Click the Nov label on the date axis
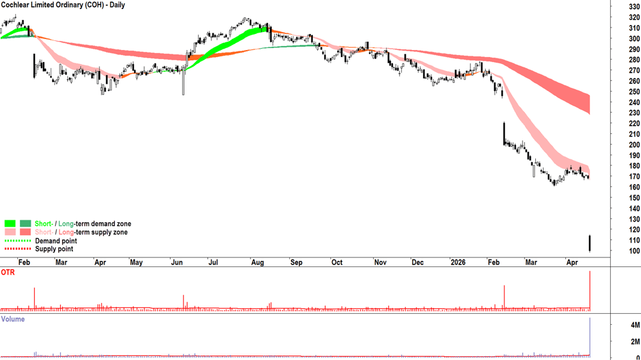Image resolution: width=641 pixels, height=360 pixels. [380, 263]
